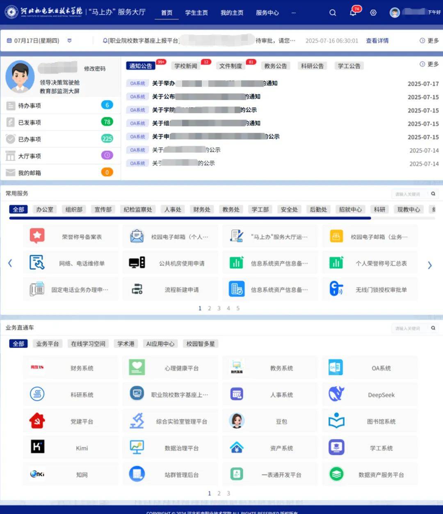This screenshot has height=514, width=443.
Task: Select the 学生主页 navigation tab
Action: pyautogui.click(x=196, y=13)
